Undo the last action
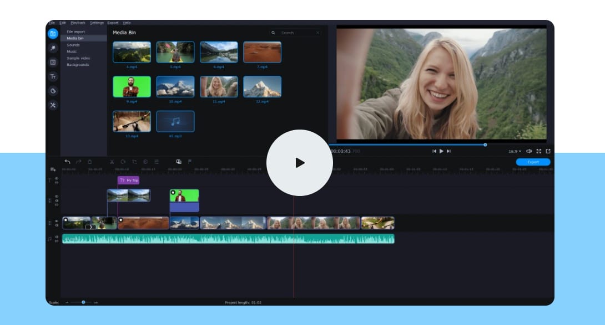Screen dimensions: 605x325 (x=67, y=162)
